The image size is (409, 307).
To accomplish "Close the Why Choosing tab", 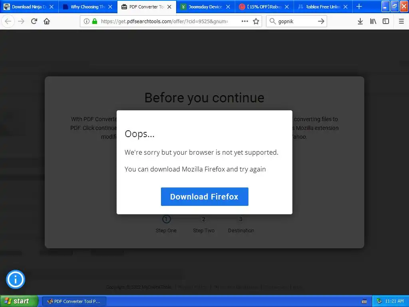I will click(110, 7).
